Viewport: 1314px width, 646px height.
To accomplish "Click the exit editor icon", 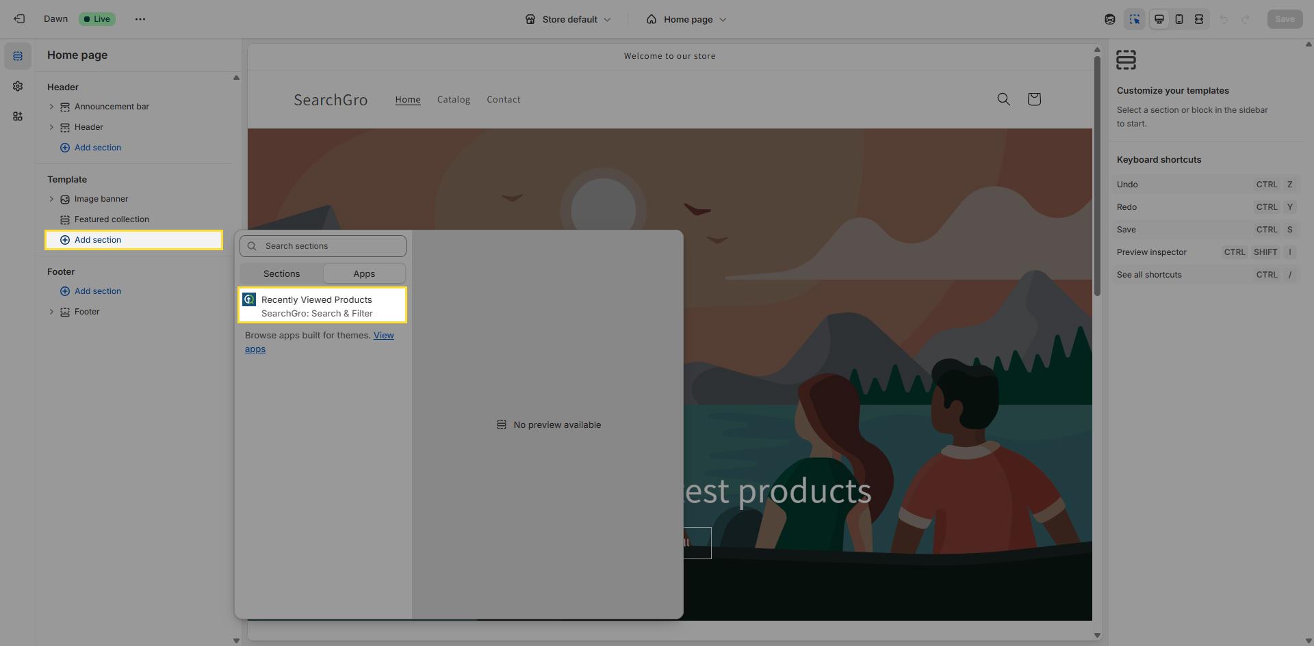I will point(19,19).
